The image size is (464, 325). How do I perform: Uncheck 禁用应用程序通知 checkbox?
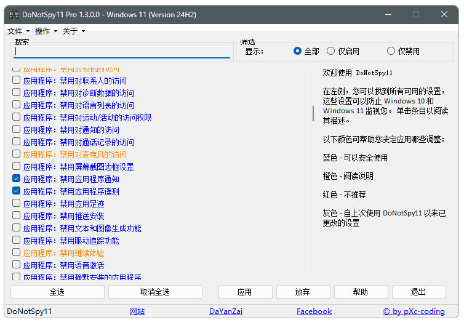(17, 179)
